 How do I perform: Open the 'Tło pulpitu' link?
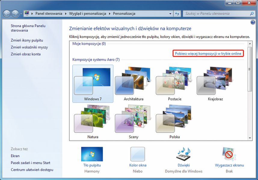[92, 165]
